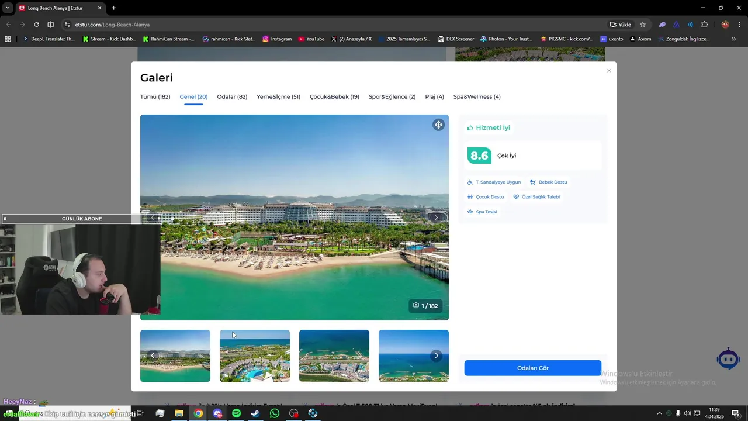The image size is (748, 421).
Task: Open the Axiom bookmark
Action: point(640,39)
